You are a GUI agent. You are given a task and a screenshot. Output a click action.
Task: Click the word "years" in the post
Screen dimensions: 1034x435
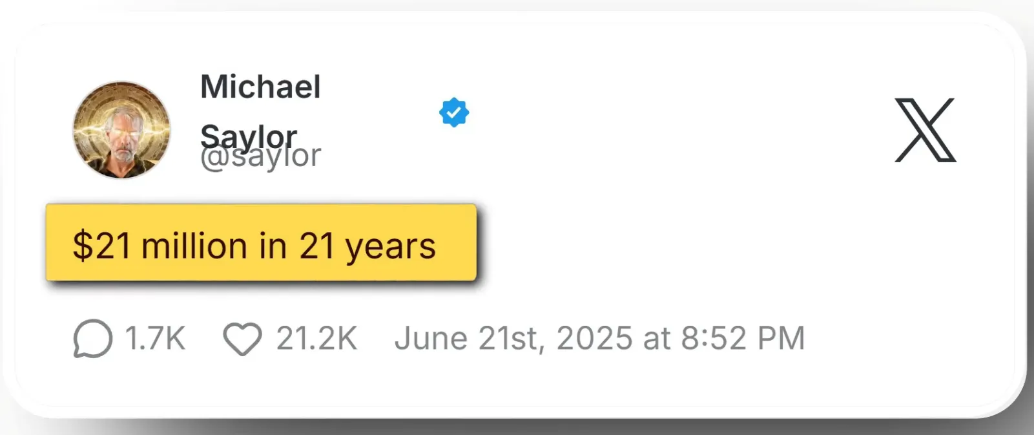[x=391, y=246]
